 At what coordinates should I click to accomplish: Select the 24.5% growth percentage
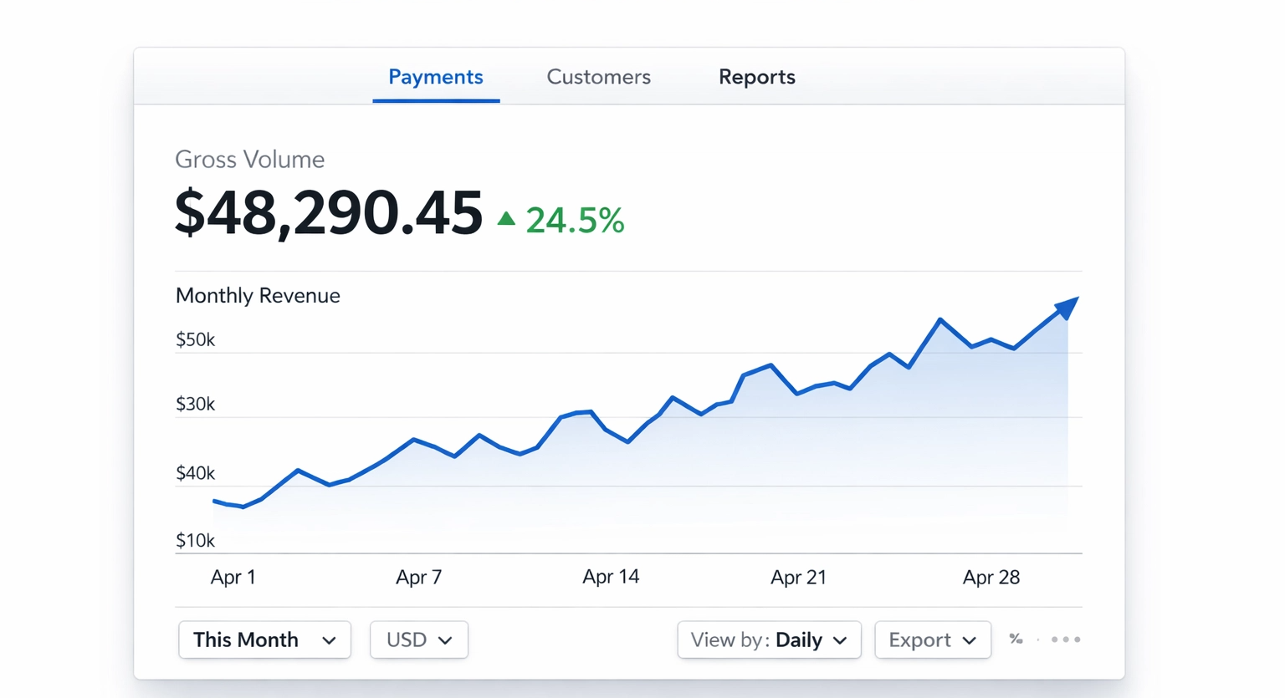(575, 221)
